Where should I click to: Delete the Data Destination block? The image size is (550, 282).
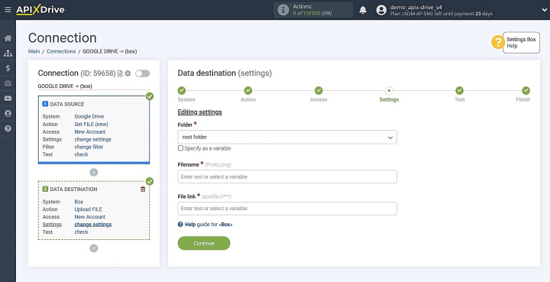(143, 189)
